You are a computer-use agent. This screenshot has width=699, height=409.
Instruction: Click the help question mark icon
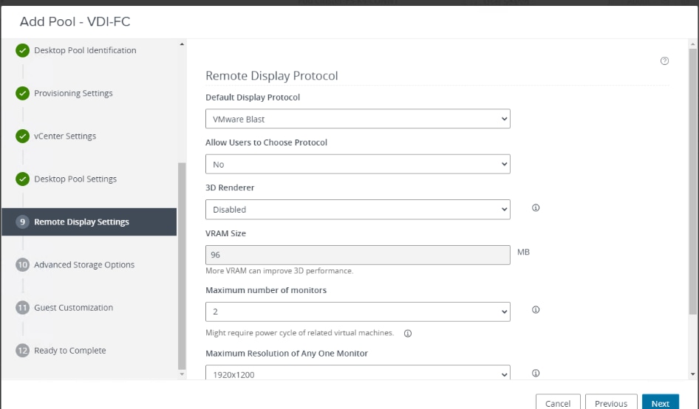click(664, 61)
